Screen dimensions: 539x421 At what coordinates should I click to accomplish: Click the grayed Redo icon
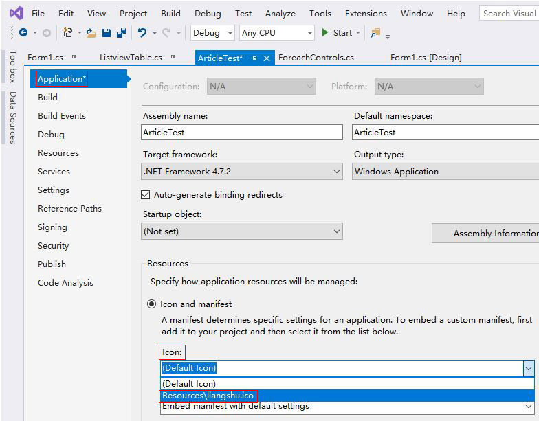coord(166,33)
